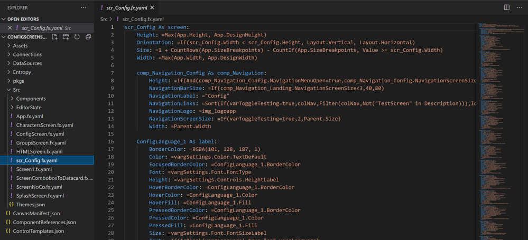Click 'BorderColor: =RGBA(101, 128, 187, 1)' line
Viewport: 528px width, 240px height.
[x=205, y=149]
